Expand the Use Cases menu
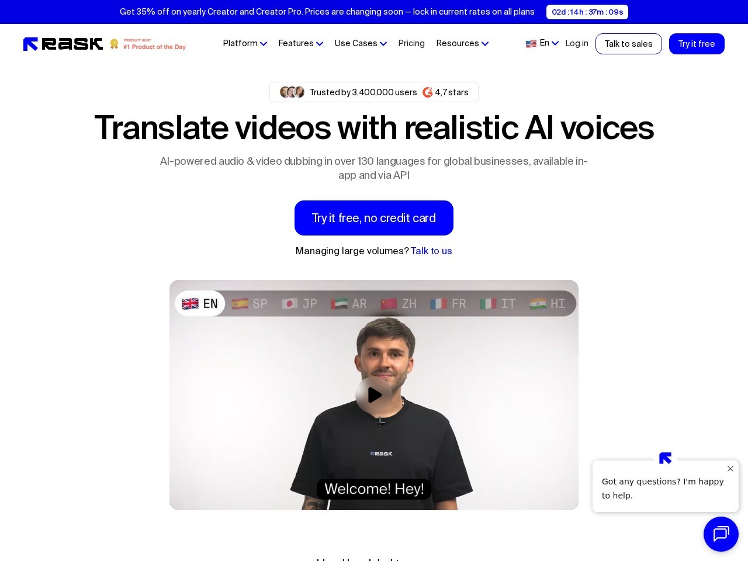The width and height of the screenshot is (748, 561). point(361,43)
